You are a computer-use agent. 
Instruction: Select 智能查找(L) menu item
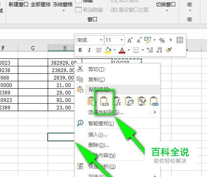(x=101, y=123)
